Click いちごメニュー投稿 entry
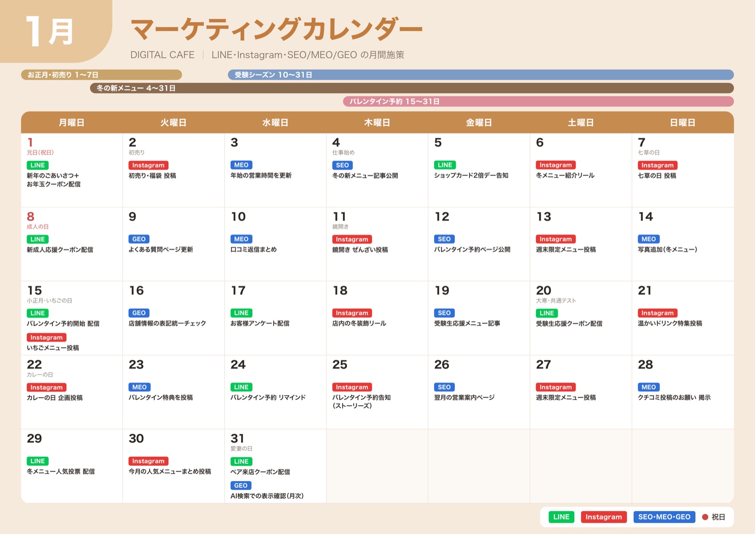Viewport: 755px width, 534px height. point(53,348)
